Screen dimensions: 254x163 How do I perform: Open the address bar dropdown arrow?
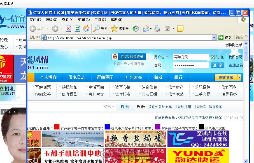214,38
